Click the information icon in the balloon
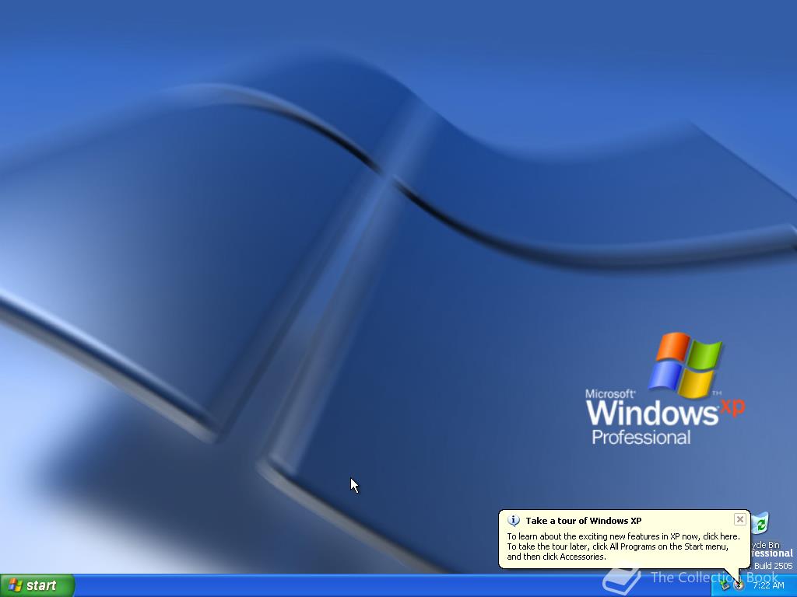 click(x=514, y=520)
